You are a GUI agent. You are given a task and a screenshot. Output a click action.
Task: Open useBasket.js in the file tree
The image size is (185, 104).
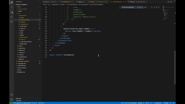tap(24, 24)
